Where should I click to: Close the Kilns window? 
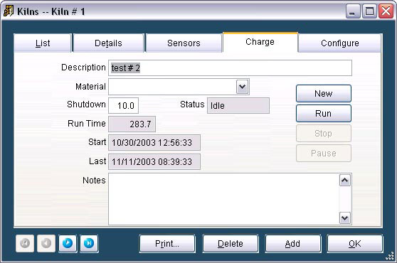(386, 11)
